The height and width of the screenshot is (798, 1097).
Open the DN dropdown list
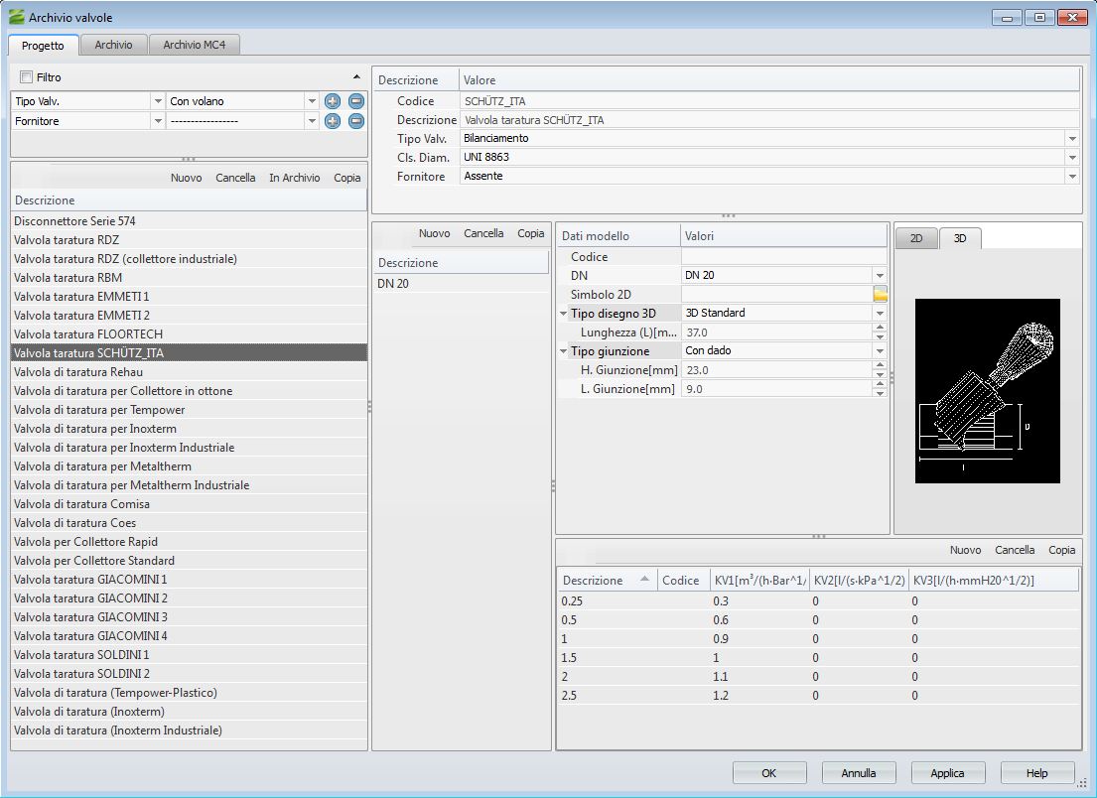(x=880, y=275)
